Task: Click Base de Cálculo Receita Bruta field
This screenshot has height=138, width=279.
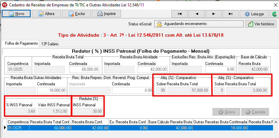Action: pos(253,69)
